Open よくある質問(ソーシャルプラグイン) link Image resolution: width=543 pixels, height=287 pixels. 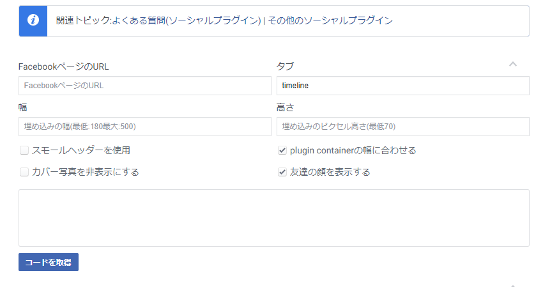[187, 21]
